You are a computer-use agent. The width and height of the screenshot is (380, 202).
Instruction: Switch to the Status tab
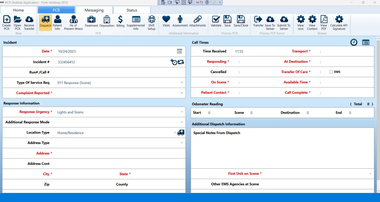[132, 10]
